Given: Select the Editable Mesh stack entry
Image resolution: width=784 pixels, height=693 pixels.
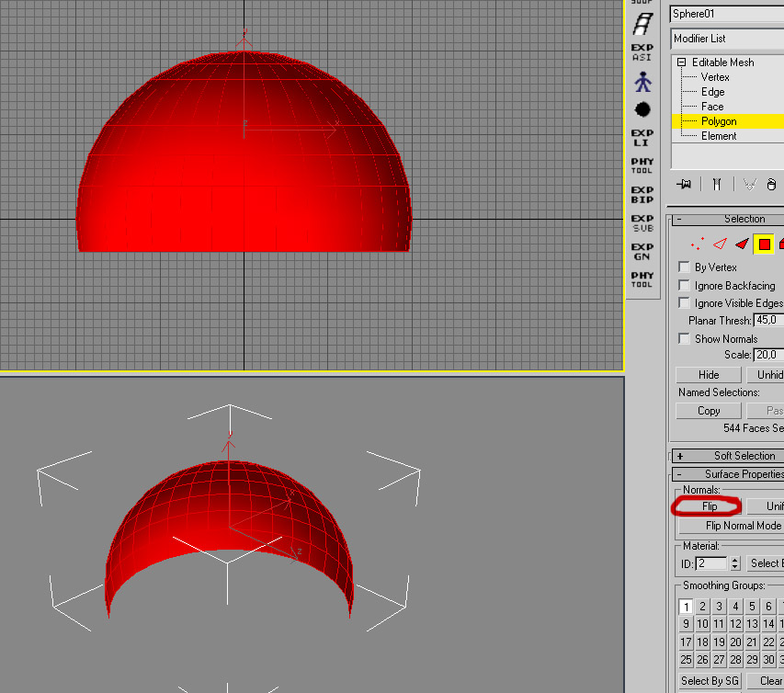Looking at the screenshot, I should click(722, 62).
